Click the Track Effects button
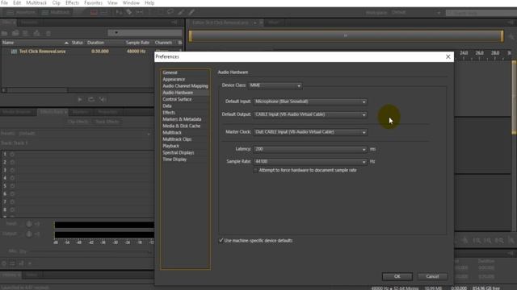517x290 pixels. click(107, 122)
